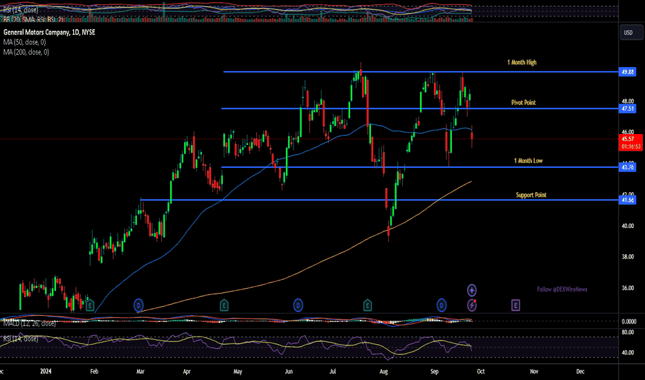Click the 43.76 price tag
Viewport: 645px width, 380px height.
[627, 167]
